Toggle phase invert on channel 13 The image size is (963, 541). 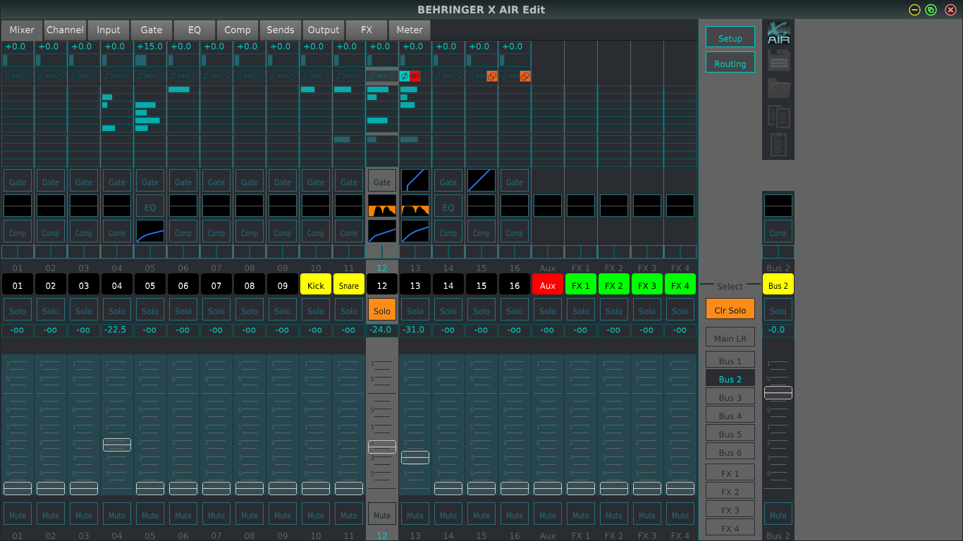[x=405, y=76]
